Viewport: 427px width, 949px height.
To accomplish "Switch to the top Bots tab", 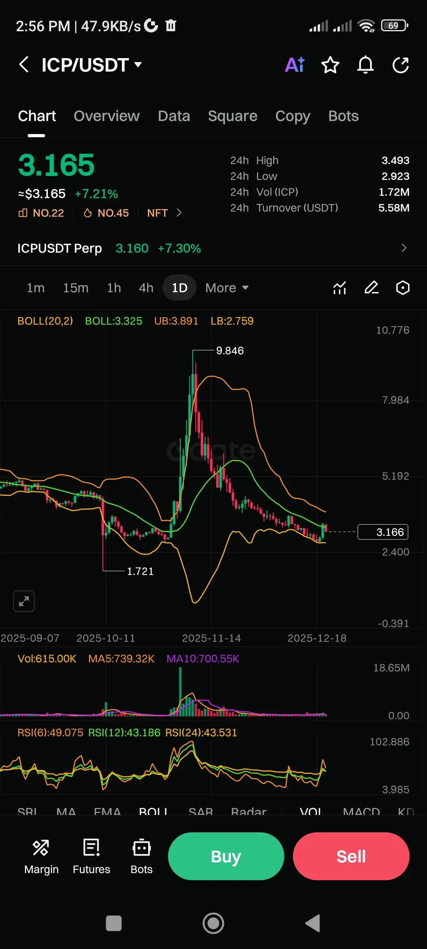I will [344, 116].
